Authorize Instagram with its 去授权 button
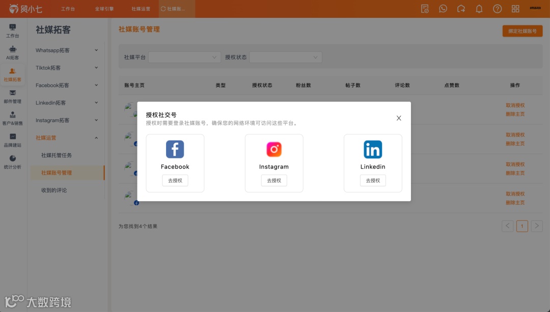The height and width of the screenshot is (312, 550). click(274, 181)
